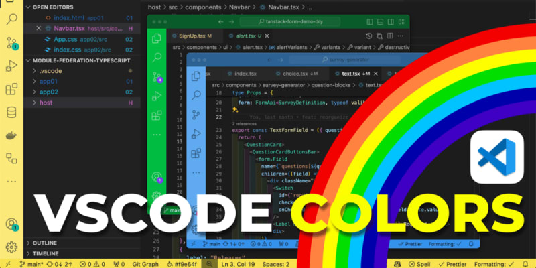Screen dimensions: 536x268
Task: Open Explorer icon in green activity bar
Action: pyautogui.click(x=157, y=38)
